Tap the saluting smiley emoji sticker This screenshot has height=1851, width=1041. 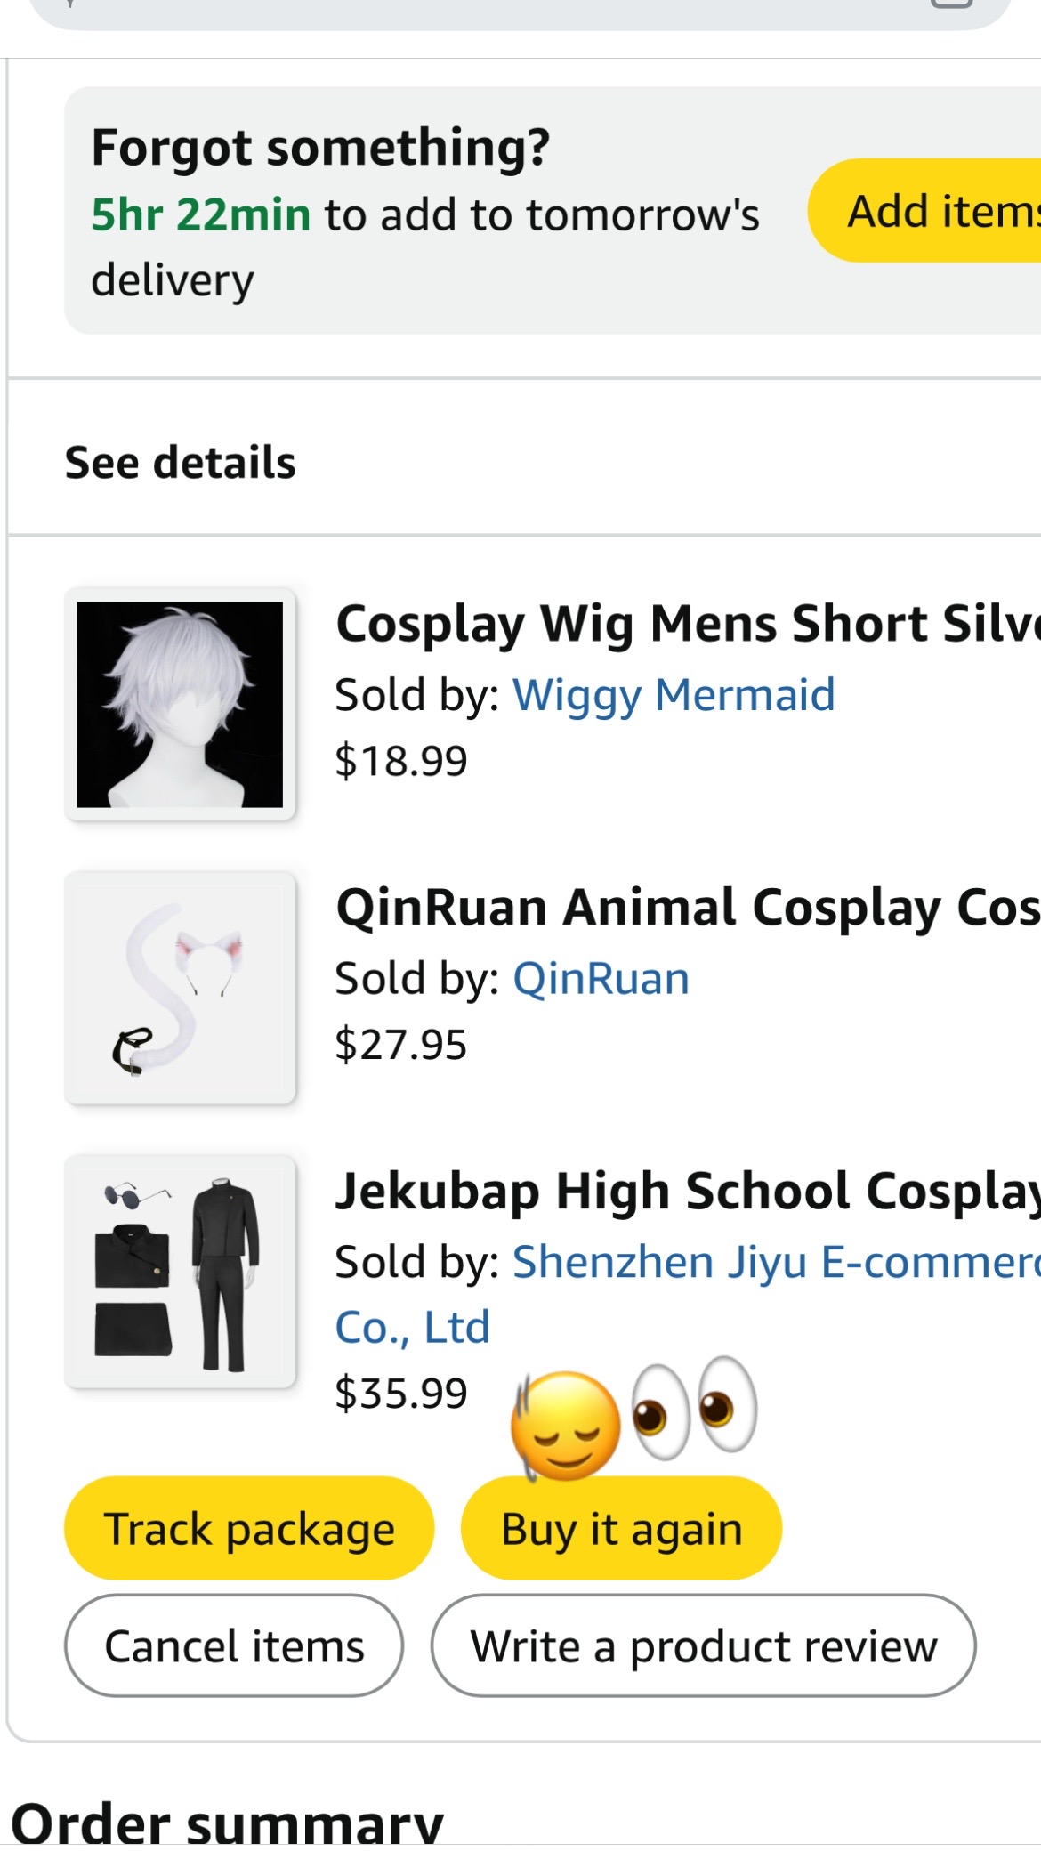tap(565, 1426)
